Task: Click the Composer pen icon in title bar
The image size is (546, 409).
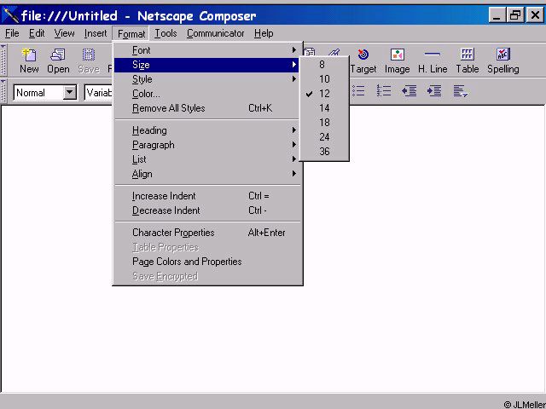Action: (10, 15)
